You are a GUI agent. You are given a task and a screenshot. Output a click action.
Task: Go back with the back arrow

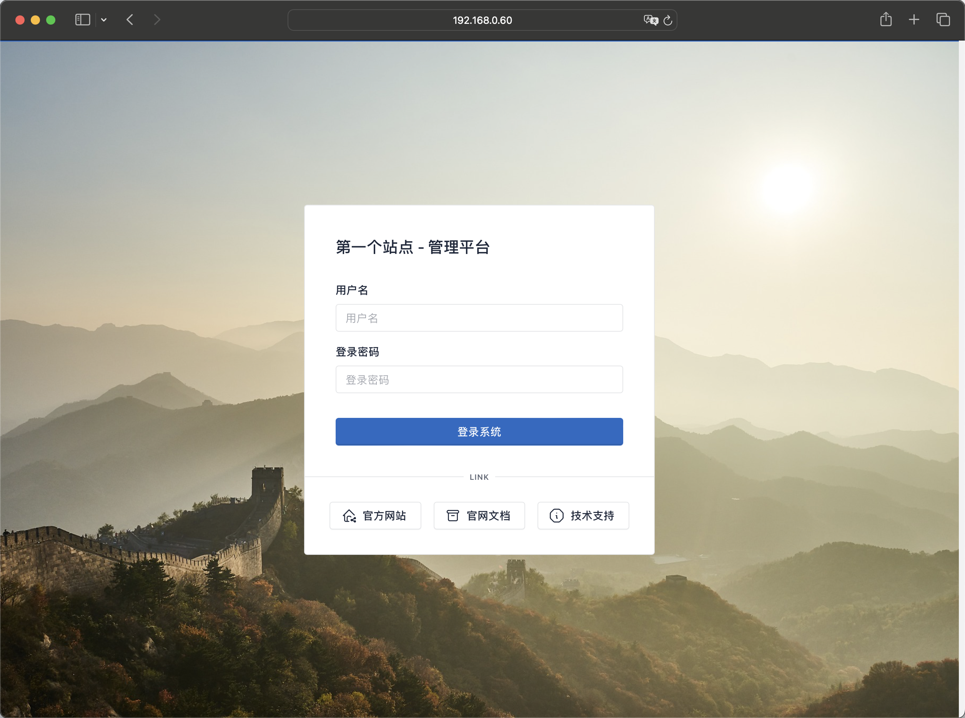click(130, 20)
